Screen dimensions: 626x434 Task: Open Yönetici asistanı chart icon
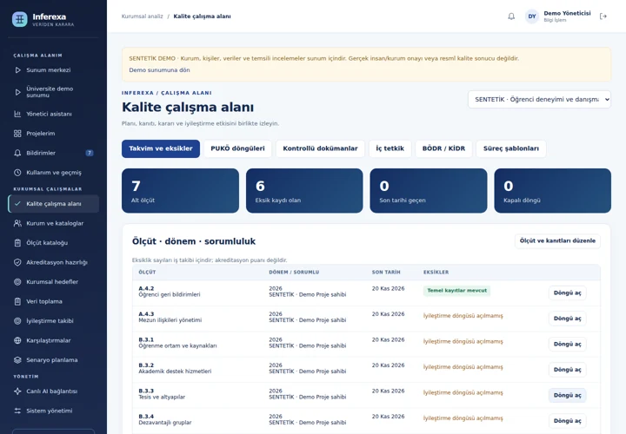(17, 114)
